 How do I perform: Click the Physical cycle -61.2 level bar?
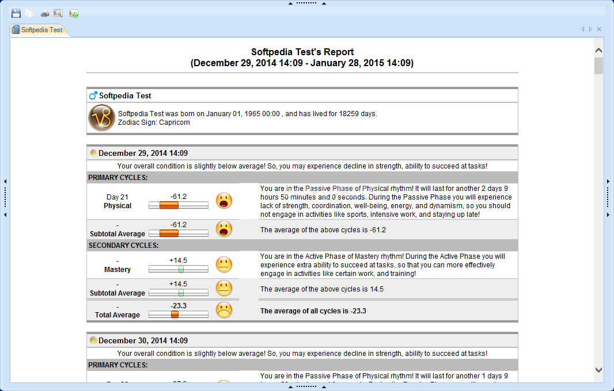pyautogui.click(x=179, y=205)
